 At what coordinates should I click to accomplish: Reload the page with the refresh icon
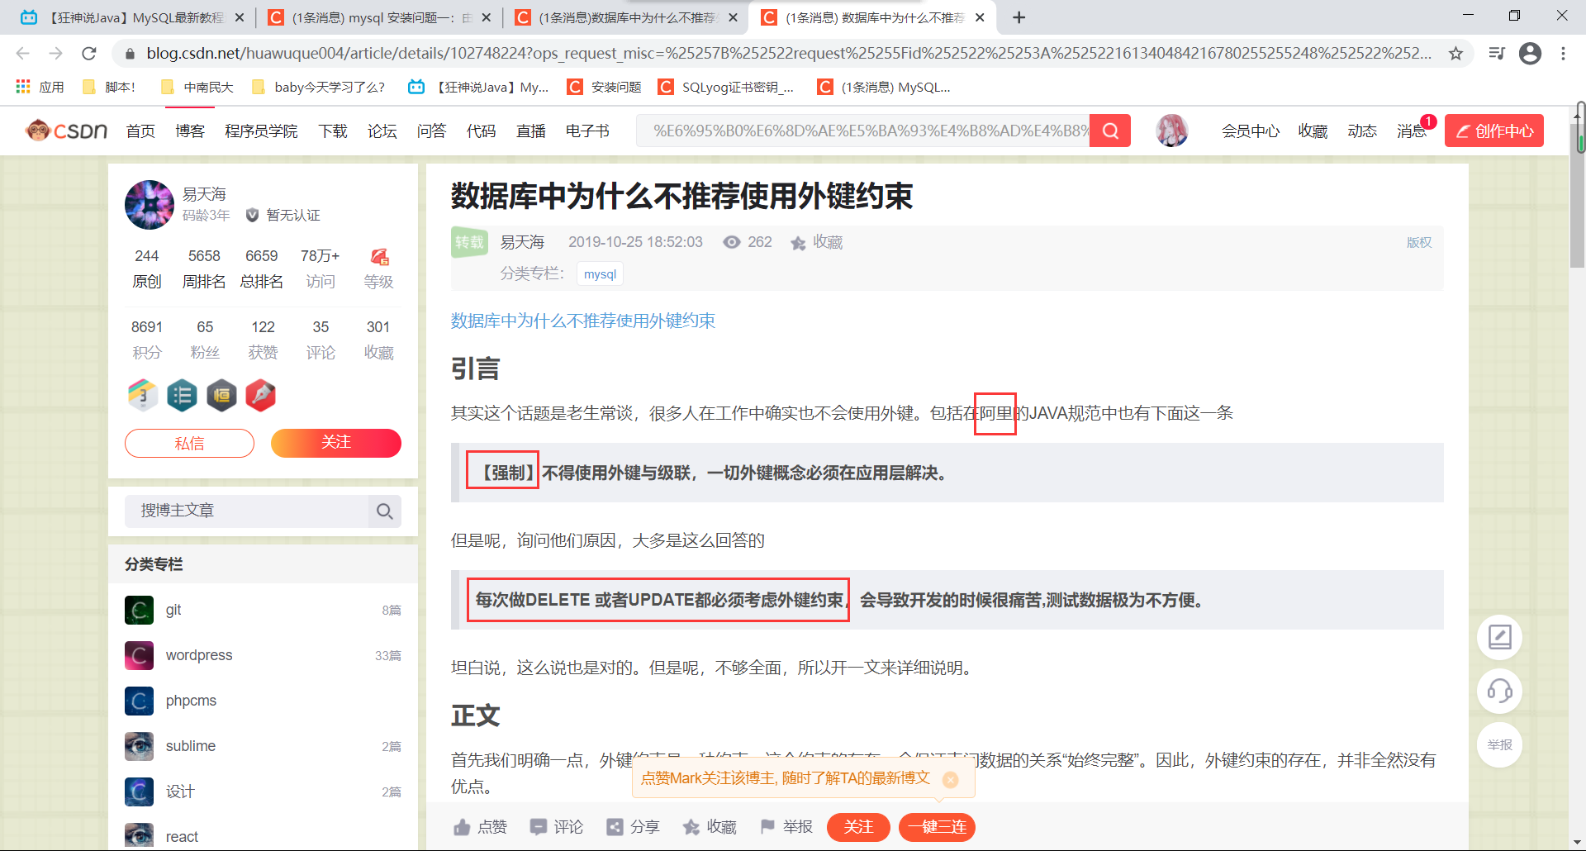pyautogui.click(x=89, y=54)
